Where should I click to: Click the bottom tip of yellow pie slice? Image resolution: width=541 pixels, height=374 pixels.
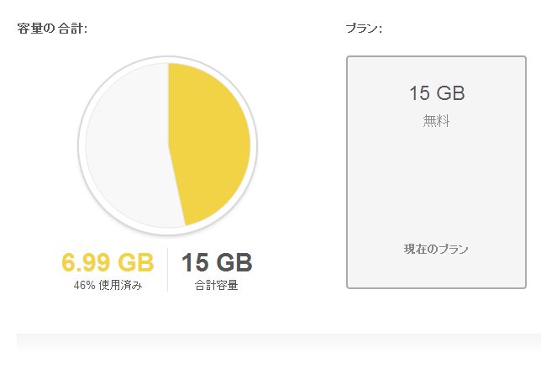point(186,223)
